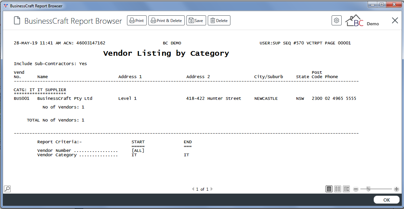This screenshot has height=209, width=404.
Task: Click the 'Address 1' column header
Action: 130,77
